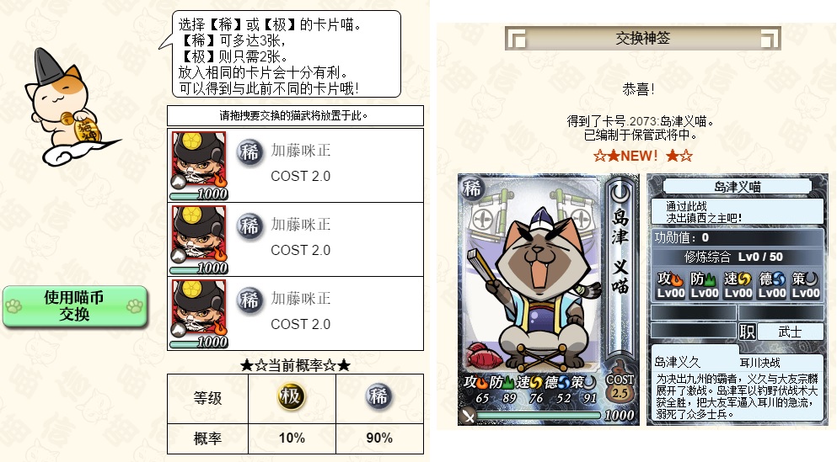This screenshot has height=462, width=837.
Task: Select the second 加藤咪正 card thumbnail
Action: pos(199,239)
